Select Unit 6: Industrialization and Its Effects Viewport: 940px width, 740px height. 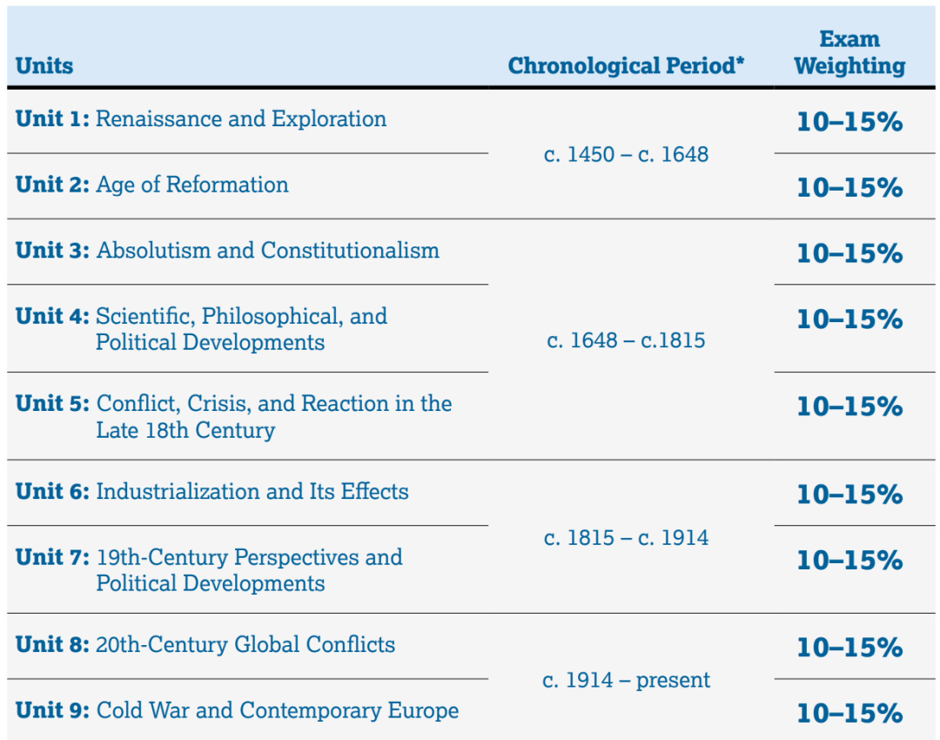(212, 491)
